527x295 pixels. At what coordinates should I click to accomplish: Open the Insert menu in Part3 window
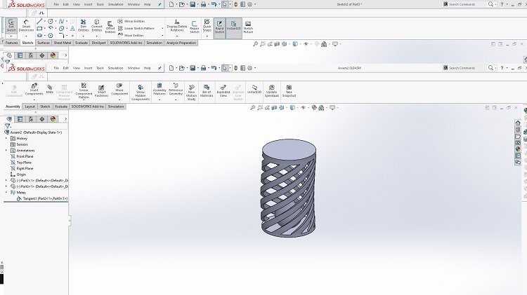(x=88, y=4)
